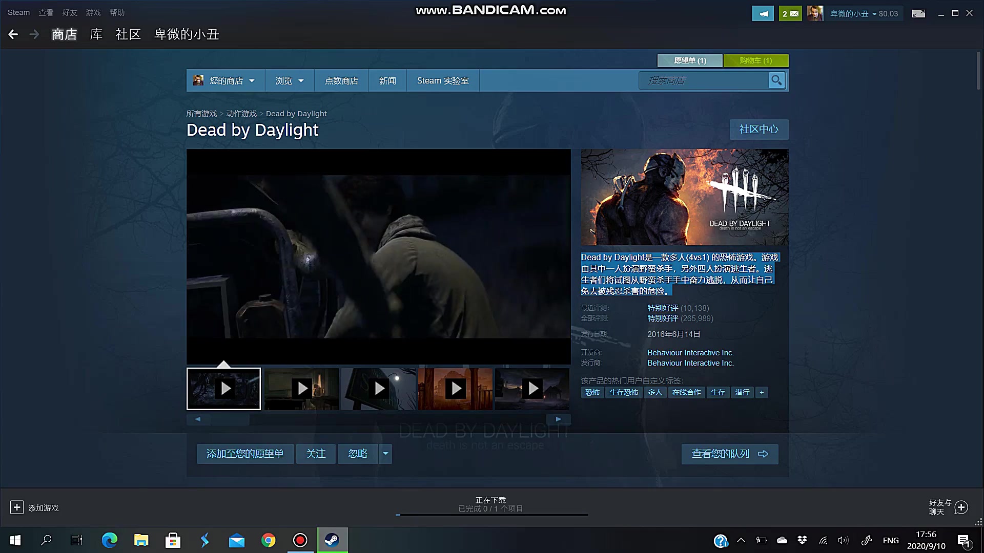Open friends and chat plus icon

pos(961,507)
